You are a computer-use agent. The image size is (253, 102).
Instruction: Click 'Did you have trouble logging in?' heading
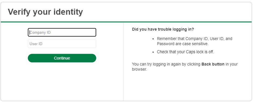click(163, 29)
